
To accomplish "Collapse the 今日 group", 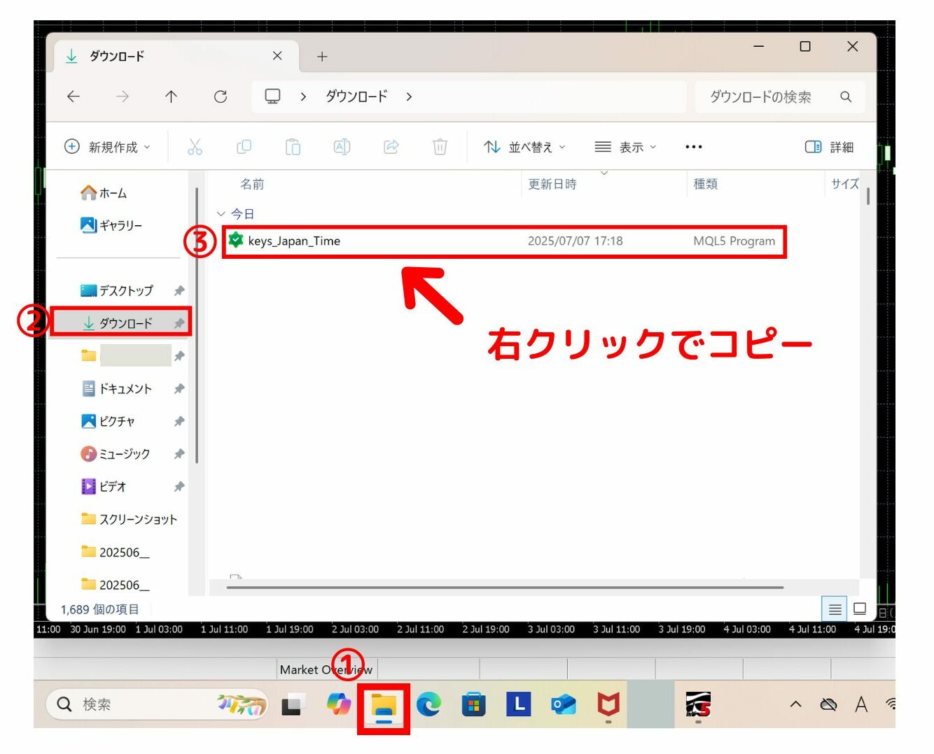I will pos(222,213).
